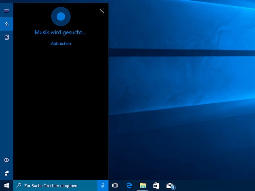Screen dimensions: 255x191
Task: Open File Explorer from taskbar
Action: (x=143, y=185)
